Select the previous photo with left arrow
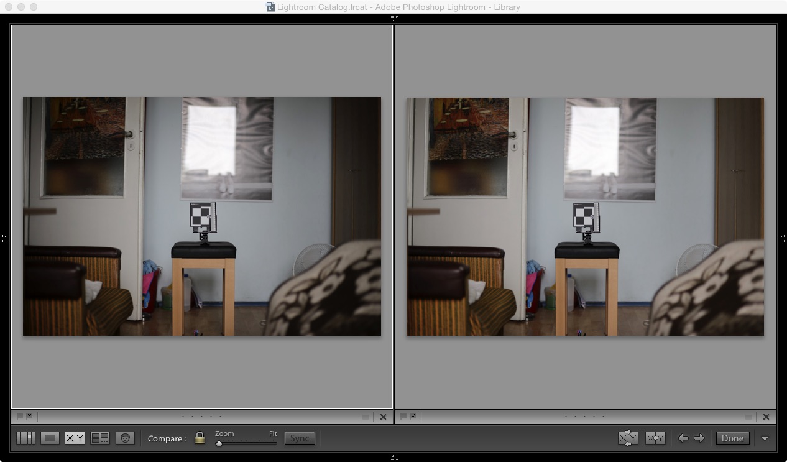The image size is (787, 462). pos(683,438)
